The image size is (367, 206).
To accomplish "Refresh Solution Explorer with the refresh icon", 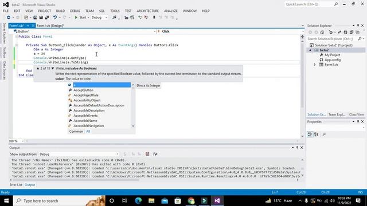I will tap(345, 33).
